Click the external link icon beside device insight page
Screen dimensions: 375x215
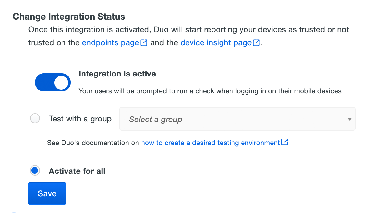256,42
